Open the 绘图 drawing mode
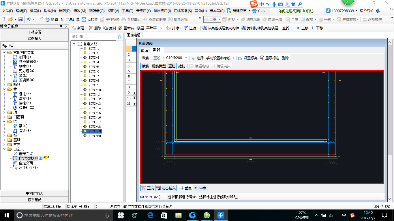Image resolution: width=394 pixels, height=221 pixels. pyautogui.click(x=52, y=19)
